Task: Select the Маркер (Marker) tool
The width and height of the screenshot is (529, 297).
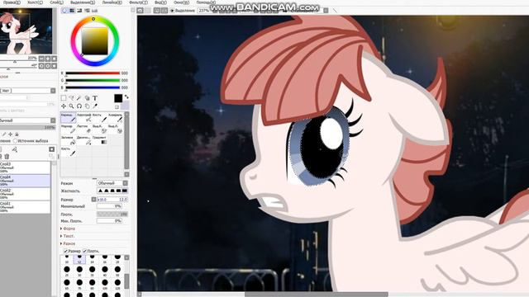Action: 68,129
